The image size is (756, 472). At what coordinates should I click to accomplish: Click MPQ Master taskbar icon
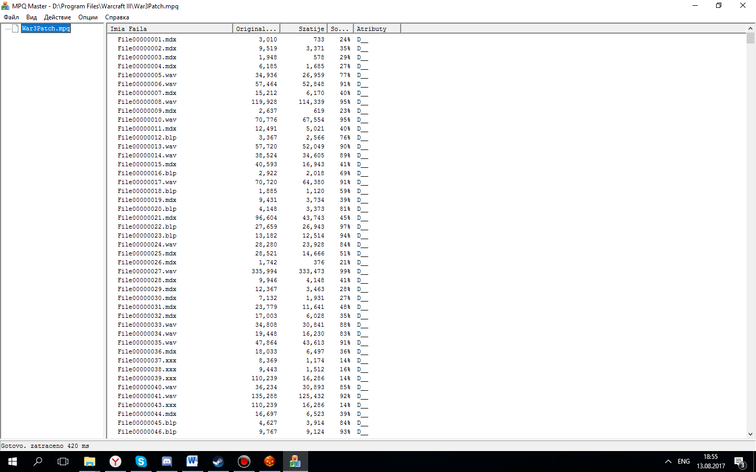coord(295,462)
